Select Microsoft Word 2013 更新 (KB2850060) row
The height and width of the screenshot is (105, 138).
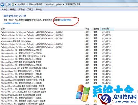(x=21, y=95)
